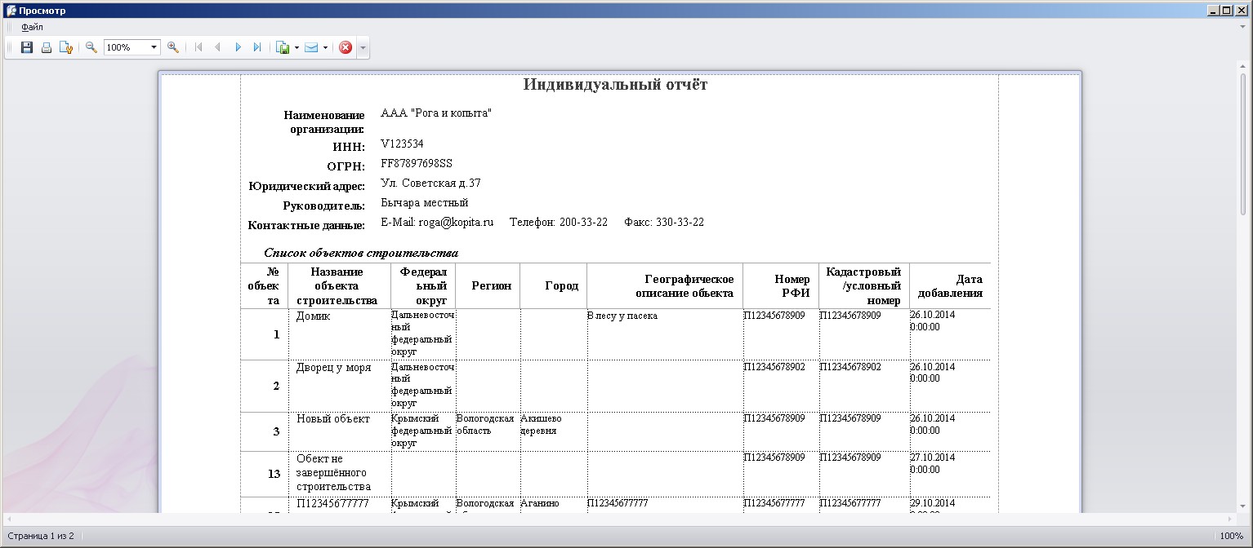Click the red Close preview icon
This screenshot has width=1253, height=548.
(x=346, y=47)
